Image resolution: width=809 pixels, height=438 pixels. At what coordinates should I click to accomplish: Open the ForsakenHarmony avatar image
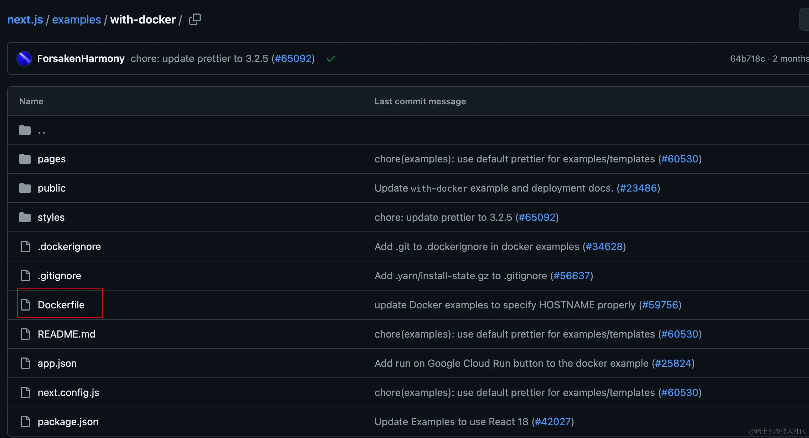point(24,58)
